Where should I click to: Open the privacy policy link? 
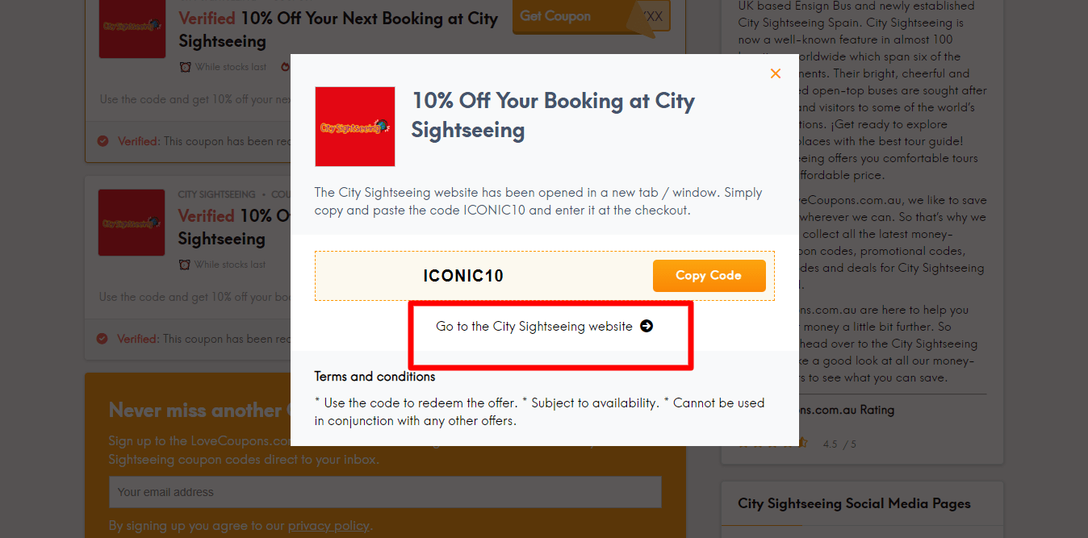click(328, 526)
